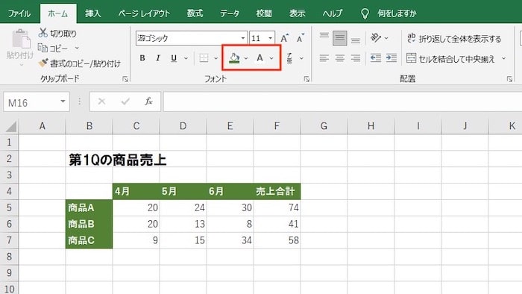
Task: Open the fill color palette dropdown
Action: (245, 58)
